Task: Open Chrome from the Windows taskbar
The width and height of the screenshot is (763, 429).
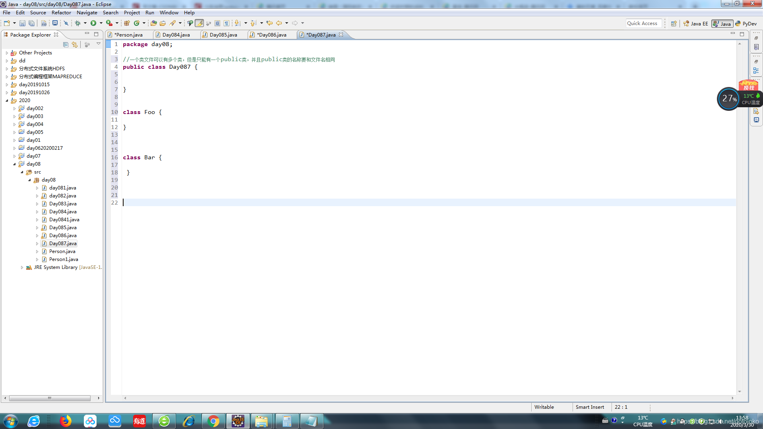Action: tap(213, 421)
